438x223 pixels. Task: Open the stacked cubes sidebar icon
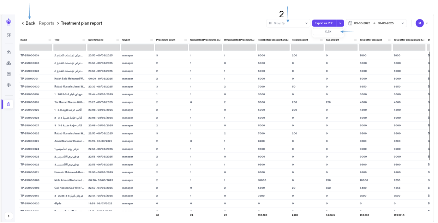coord(8,63)
